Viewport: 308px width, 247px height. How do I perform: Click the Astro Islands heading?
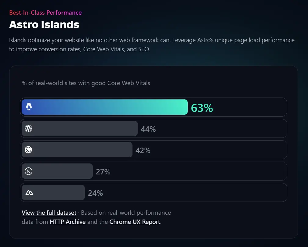(44, 24)
